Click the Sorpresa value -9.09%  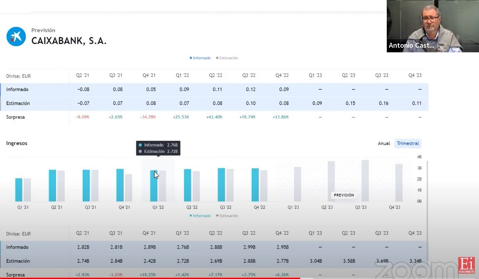click(83, 117)
